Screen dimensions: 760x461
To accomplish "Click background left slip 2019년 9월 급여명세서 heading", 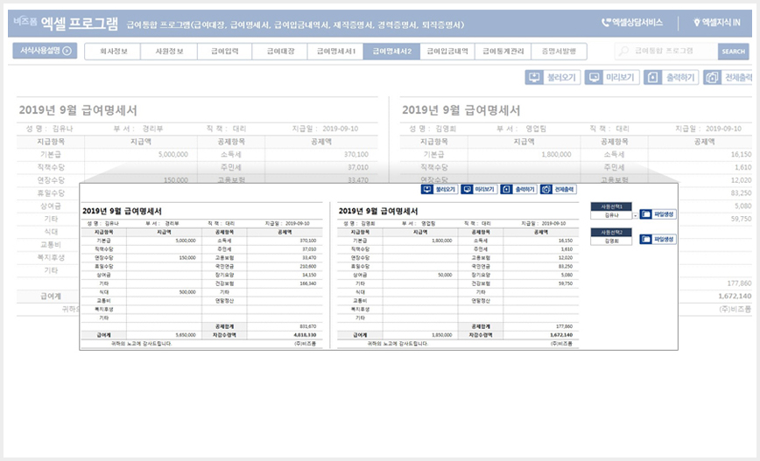I will (78, 110).
